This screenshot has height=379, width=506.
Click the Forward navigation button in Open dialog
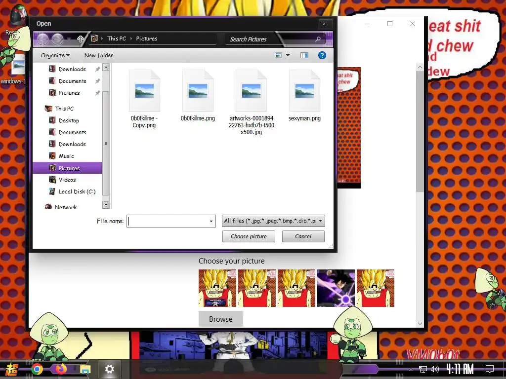pyautogui.click(x=57, y=39)
